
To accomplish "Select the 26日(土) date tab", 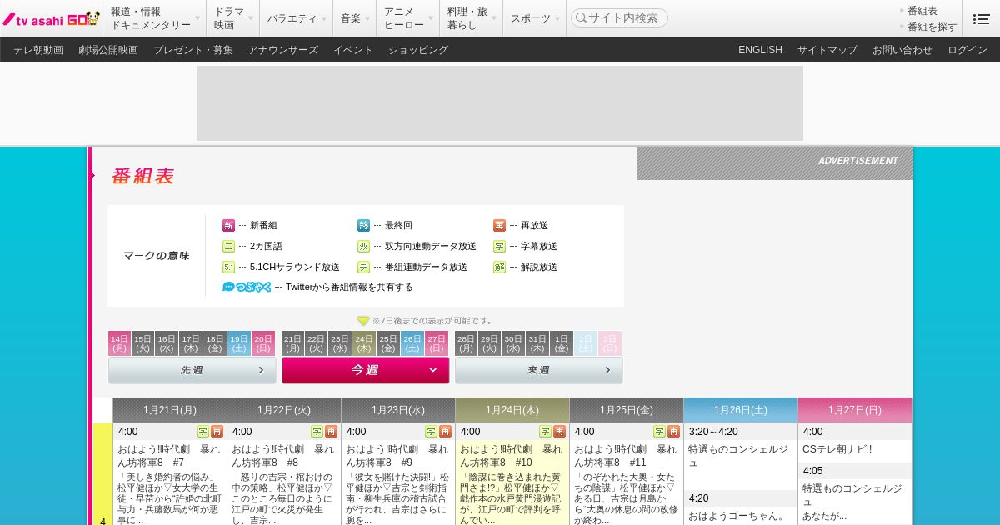I will click(412, 343).
